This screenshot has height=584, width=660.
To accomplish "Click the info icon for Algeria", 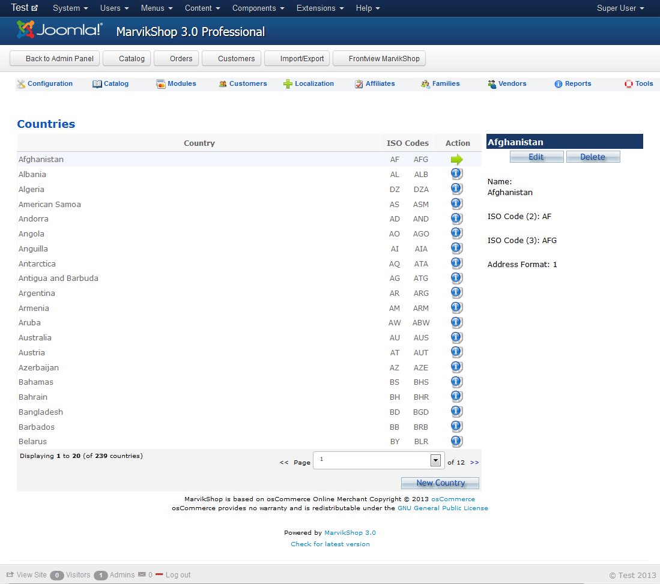I will click(456, 189).
